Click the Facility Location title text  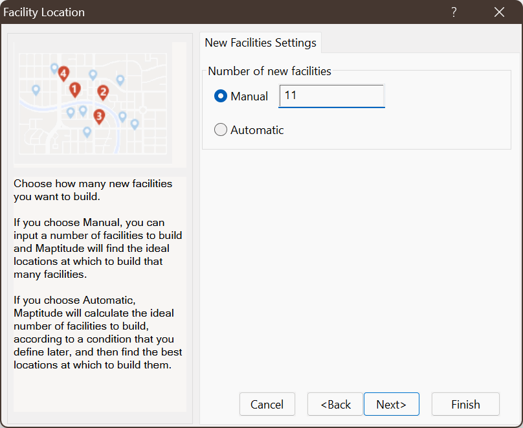tap(44, 12)
